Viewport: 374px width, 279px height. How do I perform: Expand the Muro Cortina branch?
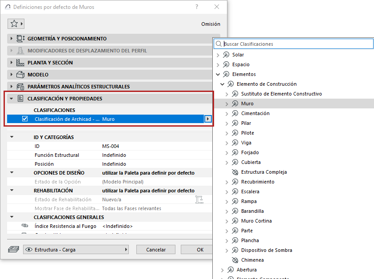click(227, 221)
